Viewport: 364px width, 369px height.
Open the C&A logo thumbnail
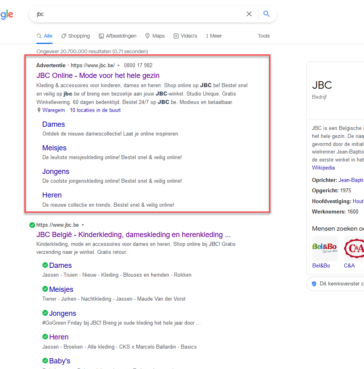pos(354,249)
